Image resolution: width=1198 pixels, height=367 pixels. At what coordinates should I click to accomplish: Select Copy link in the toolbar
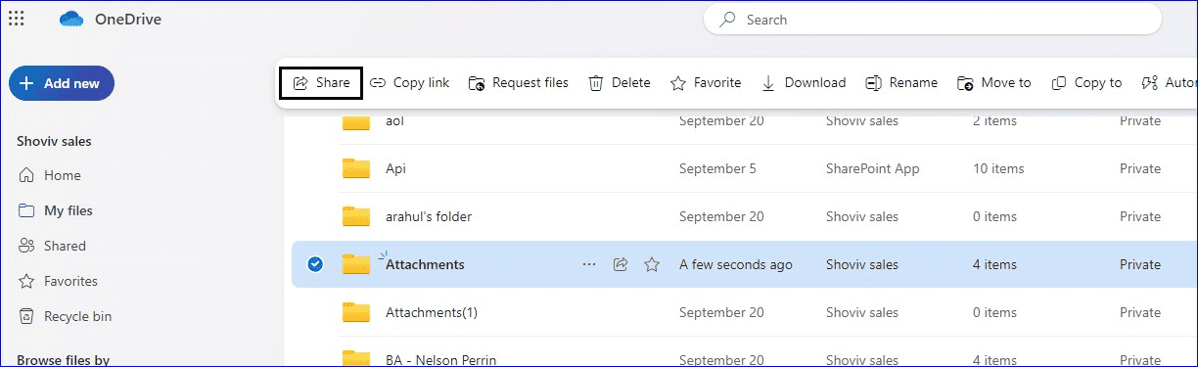click(x=409, y=83)
